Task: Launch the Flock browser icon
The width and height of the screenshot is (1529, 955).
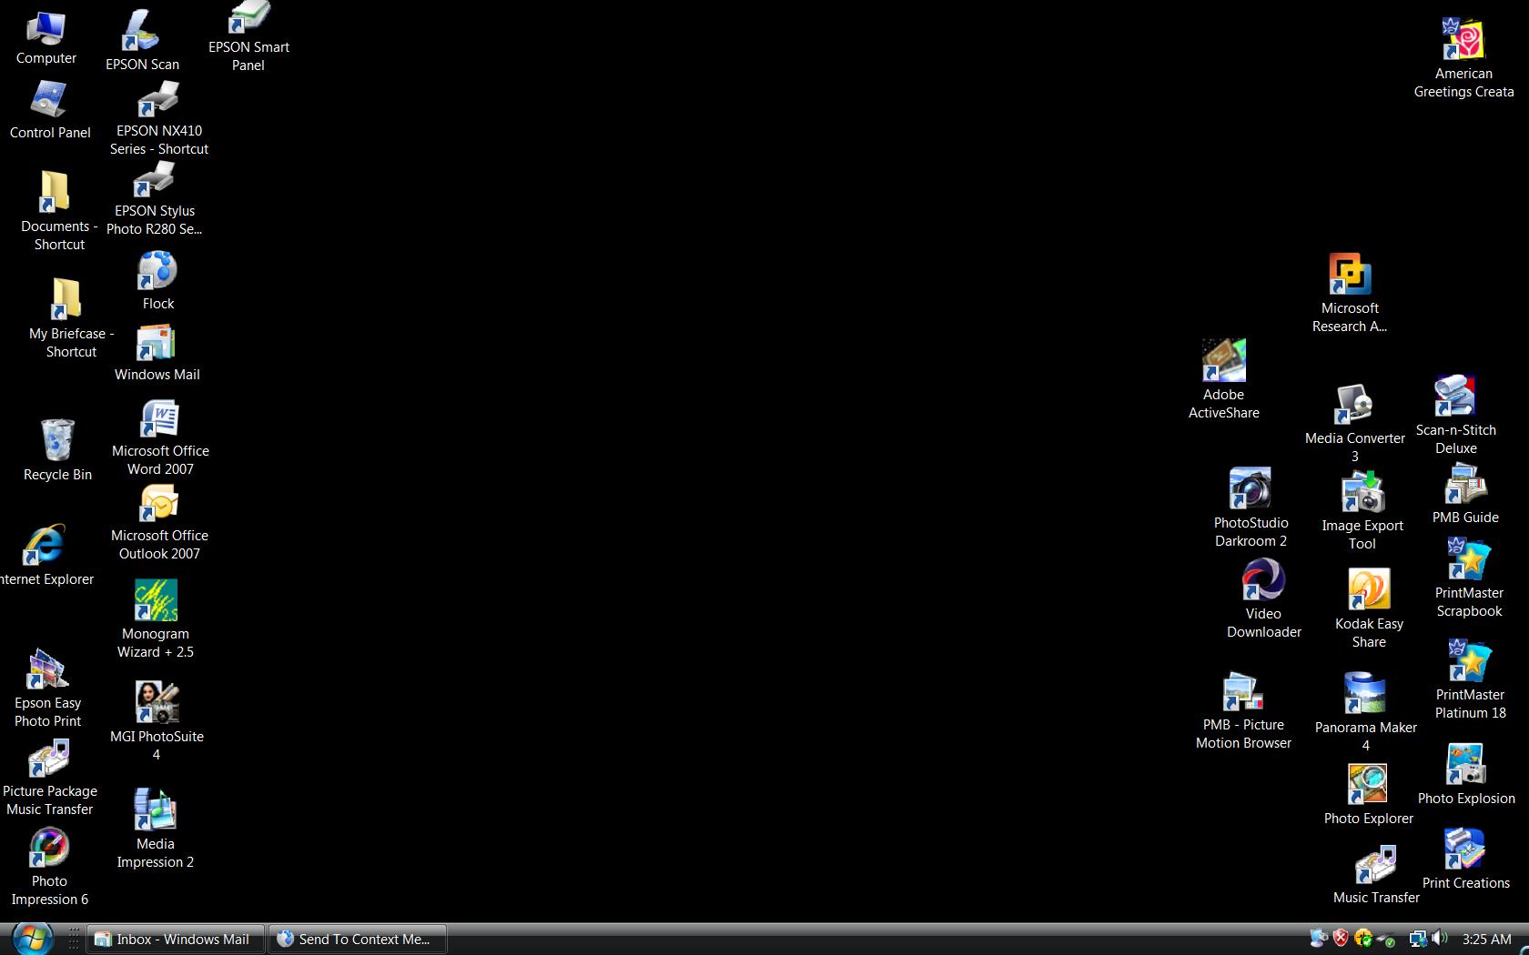Action: click(157, 270)
